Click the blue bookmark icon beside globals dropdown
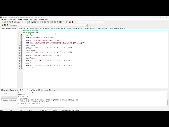This screenshot has height=127, width=169. point(7,25)
